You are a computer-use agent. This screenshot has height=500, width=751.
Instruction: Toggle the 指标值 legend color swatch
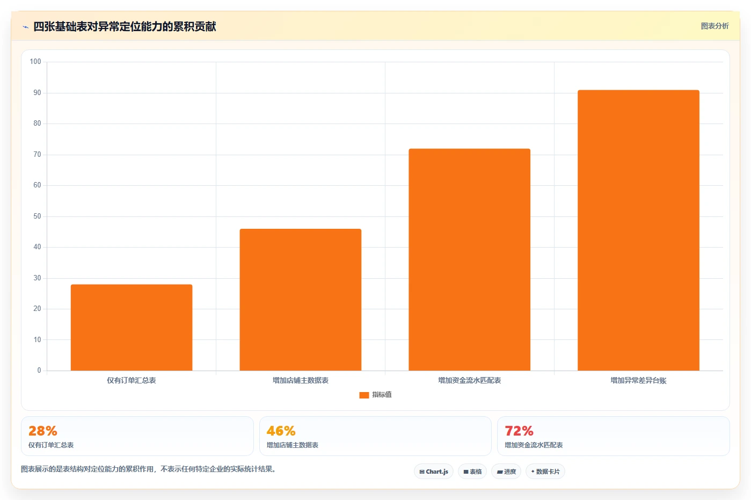364,395
